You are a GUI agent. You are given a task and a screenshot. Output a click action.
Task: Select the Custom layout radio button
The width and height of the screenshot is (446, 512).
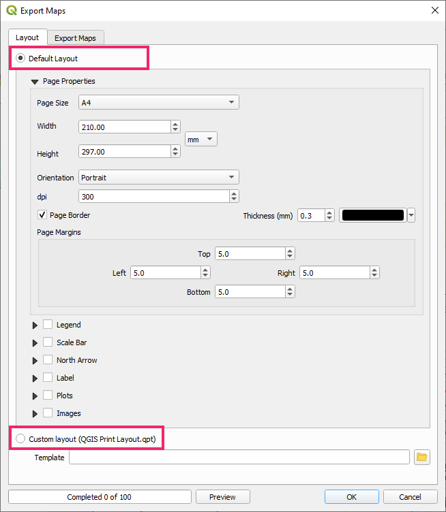click(20, 439)
